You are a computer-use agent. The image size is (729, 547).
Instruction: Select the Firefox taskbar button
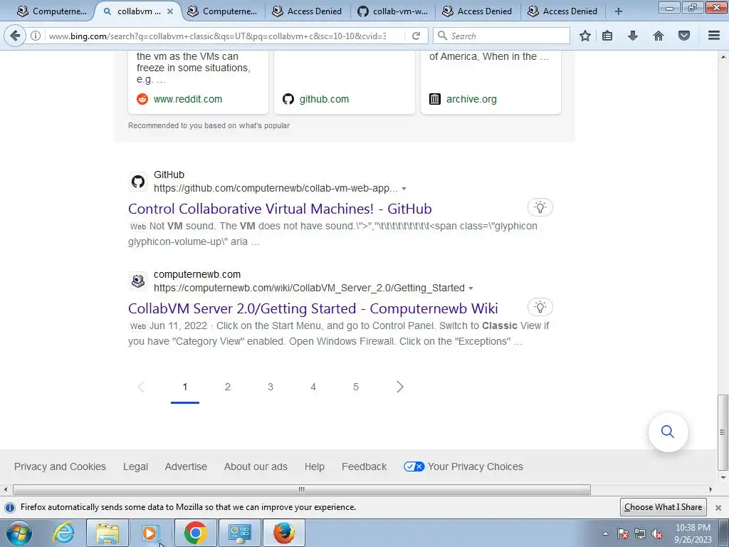tap(283, 533)
